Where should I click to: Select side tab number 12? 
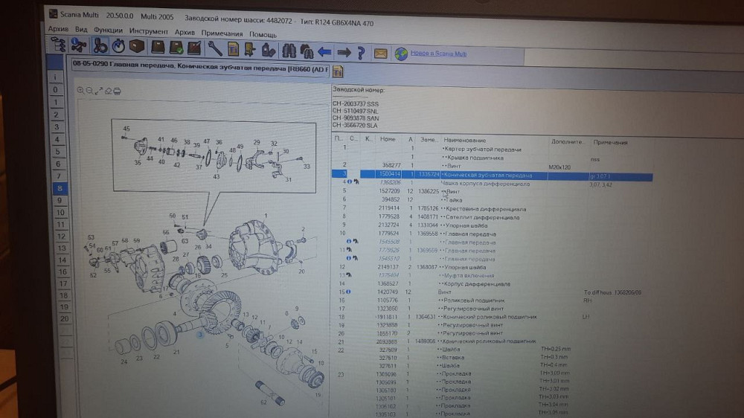click(62, 236)
